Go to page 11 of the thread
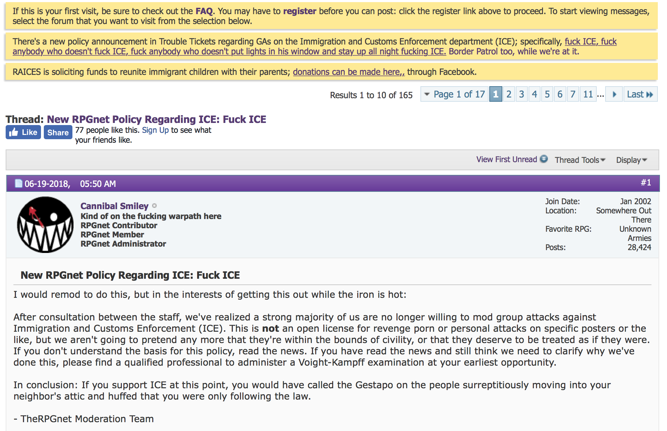Image resolution: width=667 pixels, height=431 pixels. click(588, 94)
